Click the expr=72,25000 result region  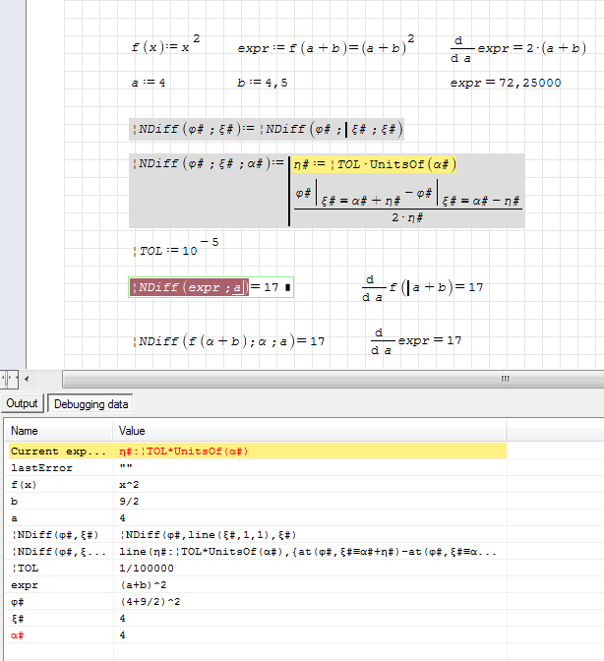tap(506, 84)
